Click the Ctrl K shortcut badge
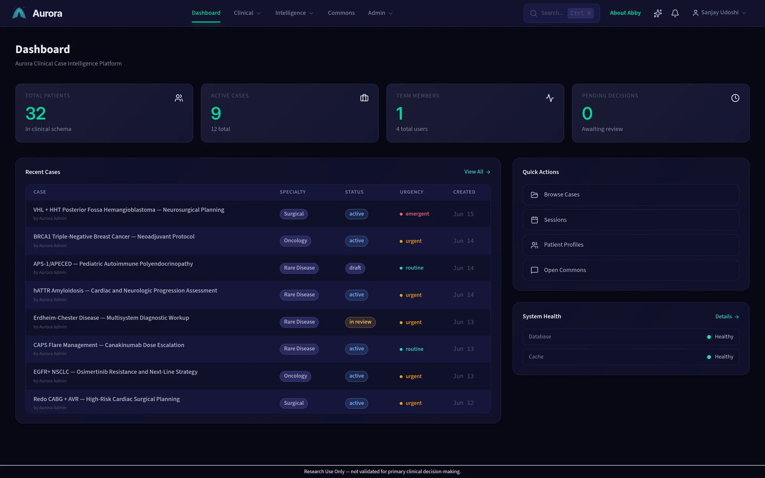This screenshot has width=765, height=478. point(581,13)
